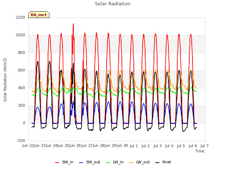Click the 200 y-axis tick label
This screenshot has width=226, height=169.
click(x=22, y=106)
